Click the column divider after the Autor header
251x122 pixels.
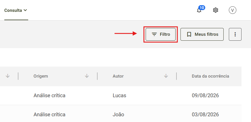pos(176,76)
